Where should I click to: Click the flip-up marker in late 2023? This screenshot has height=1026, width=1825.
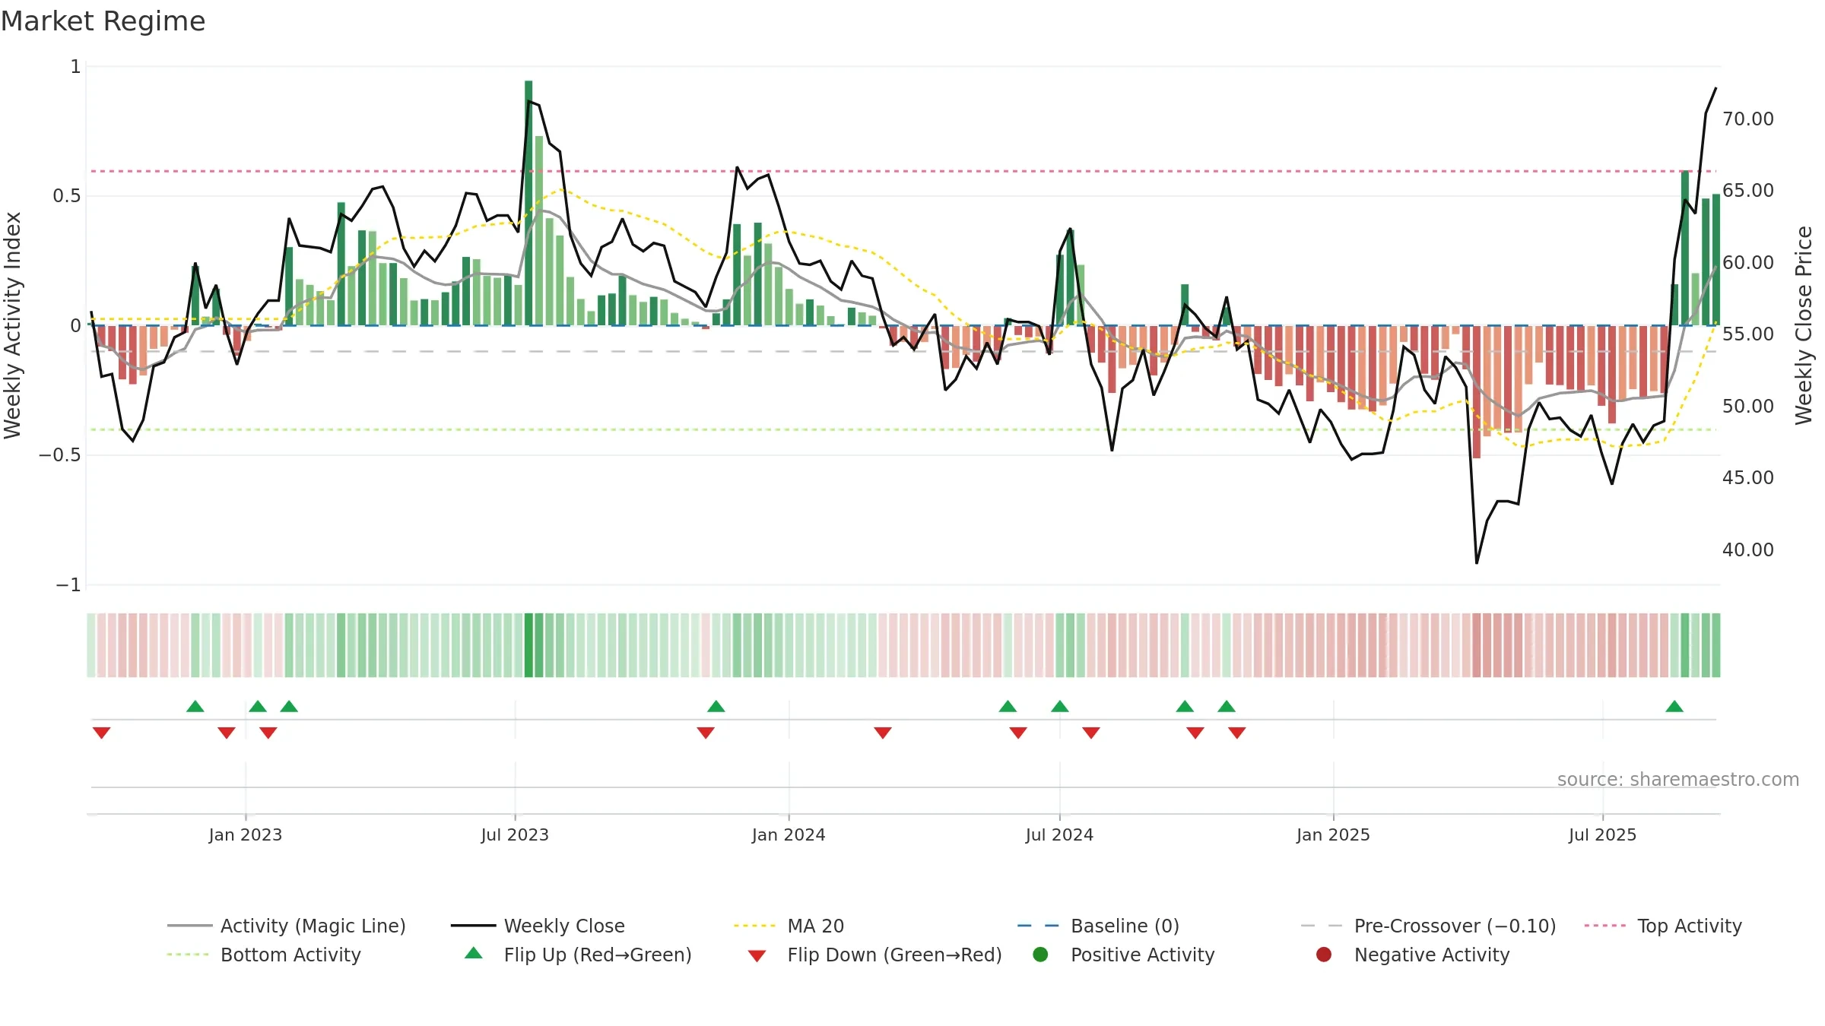pos(716,706)
